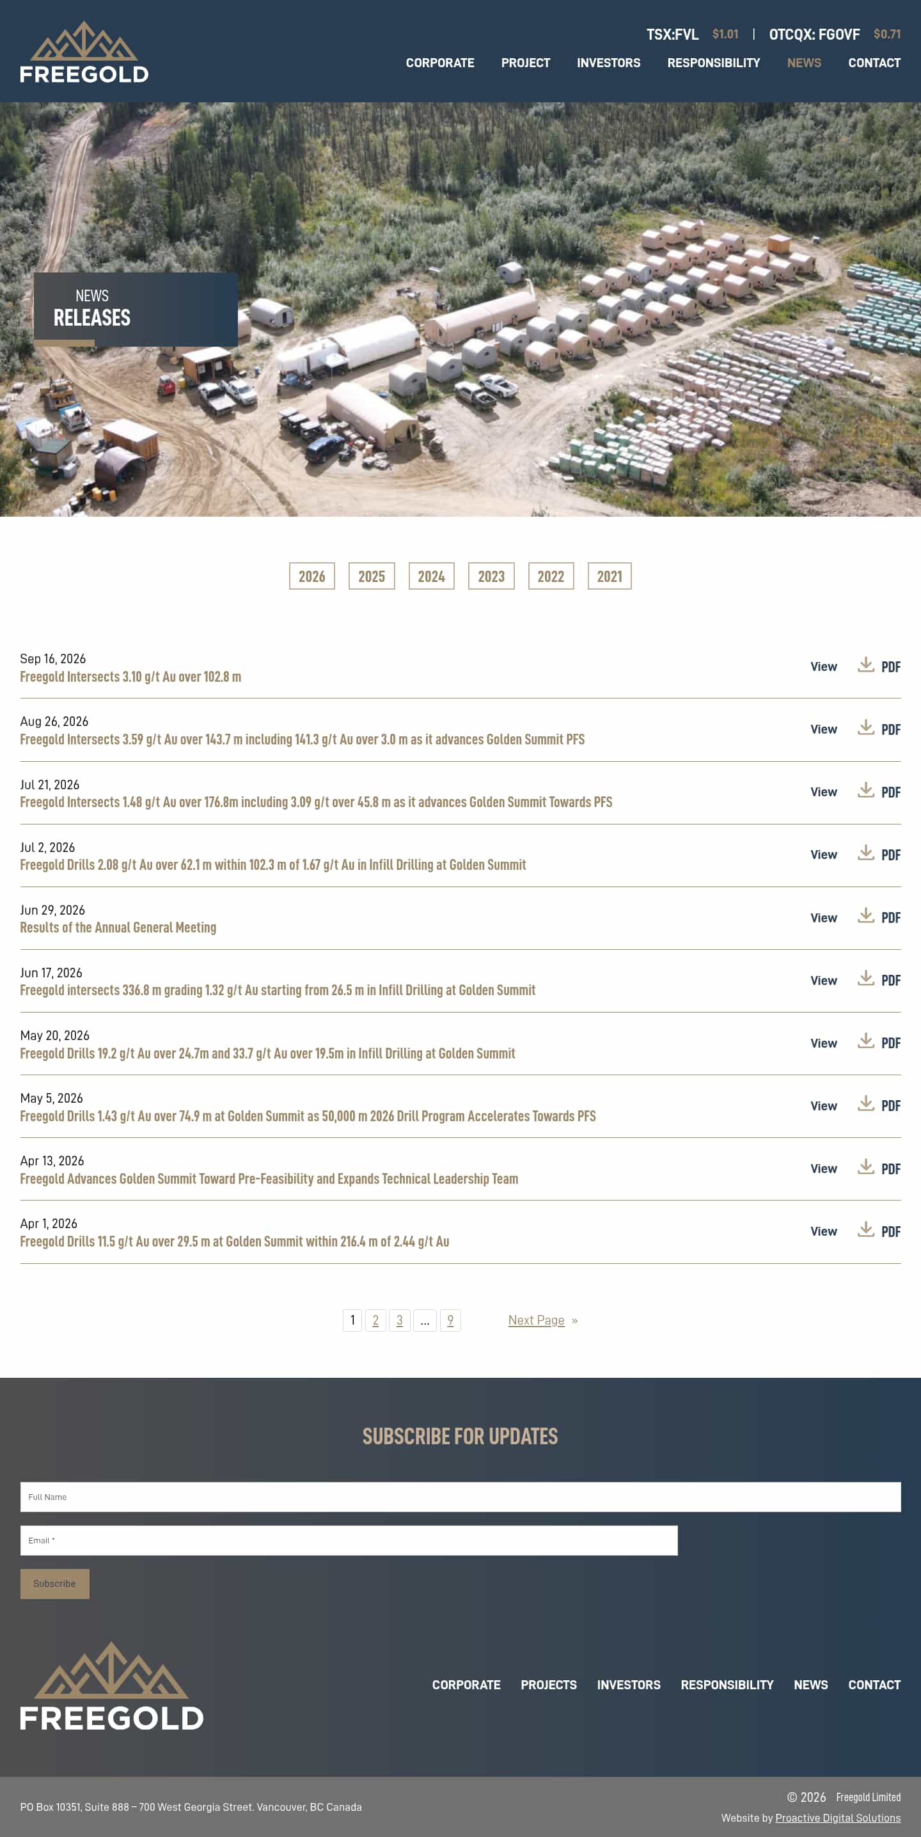Filter news releases by year 2024
The image size is (921, 1837).
[431, 576]
